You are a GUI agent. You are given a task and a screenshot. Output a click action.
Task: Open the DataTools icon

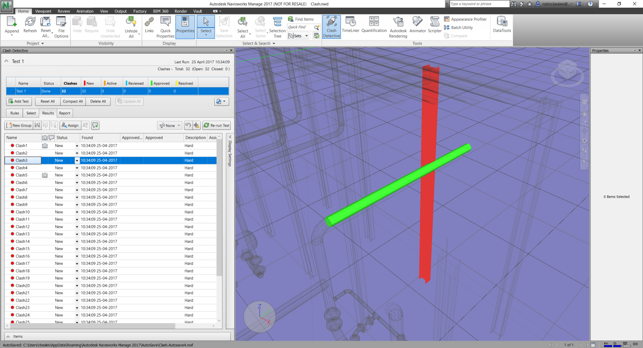coord(502,25)
